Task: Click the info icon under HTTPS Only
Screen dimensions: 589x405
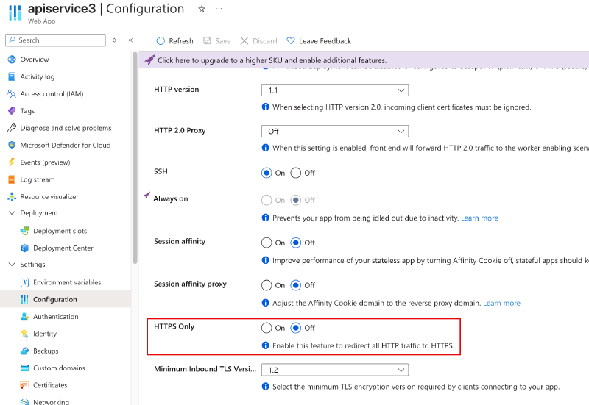Action: [x=266, y=345]
